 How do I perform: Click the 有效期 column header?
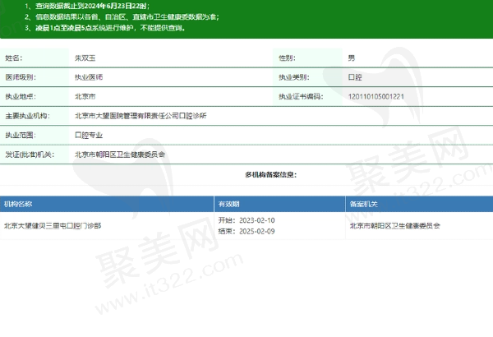(x=229, y=204)
